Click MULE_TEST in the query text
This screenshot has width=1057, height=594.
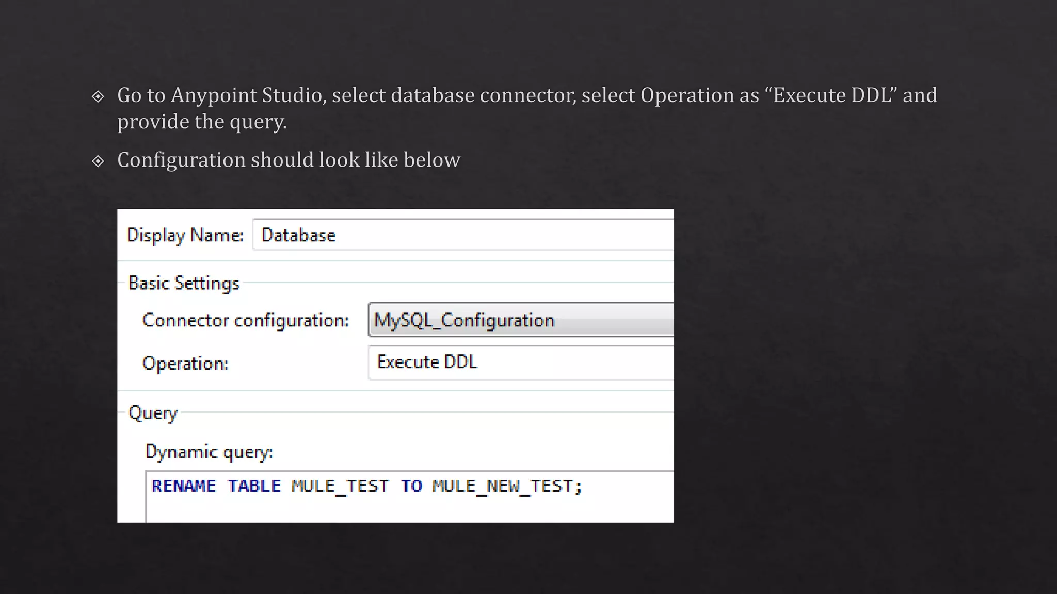pos(340,486)
